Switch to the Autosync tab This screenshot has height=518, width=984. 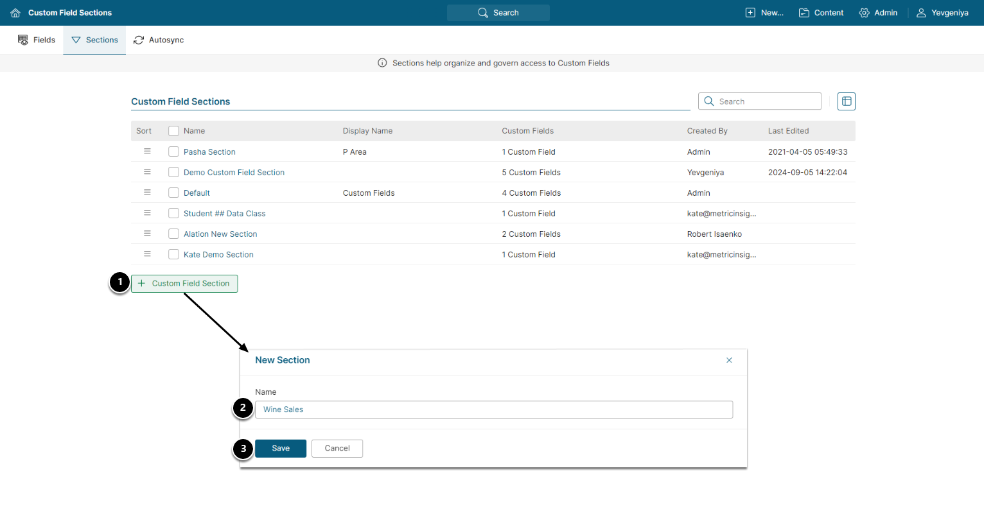[159, 40]
